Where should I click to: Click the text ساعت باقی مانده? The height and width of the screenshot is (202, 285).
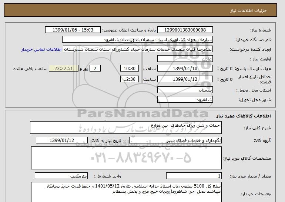(30, 69)
